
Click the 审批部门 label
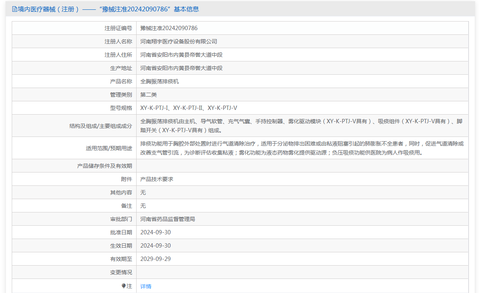(x=121, y=219)
